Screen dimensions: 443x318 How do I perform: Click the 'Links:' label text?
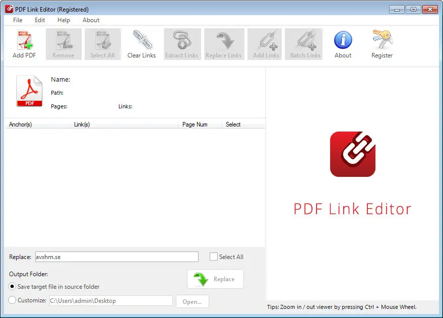[x=125, y=106]
